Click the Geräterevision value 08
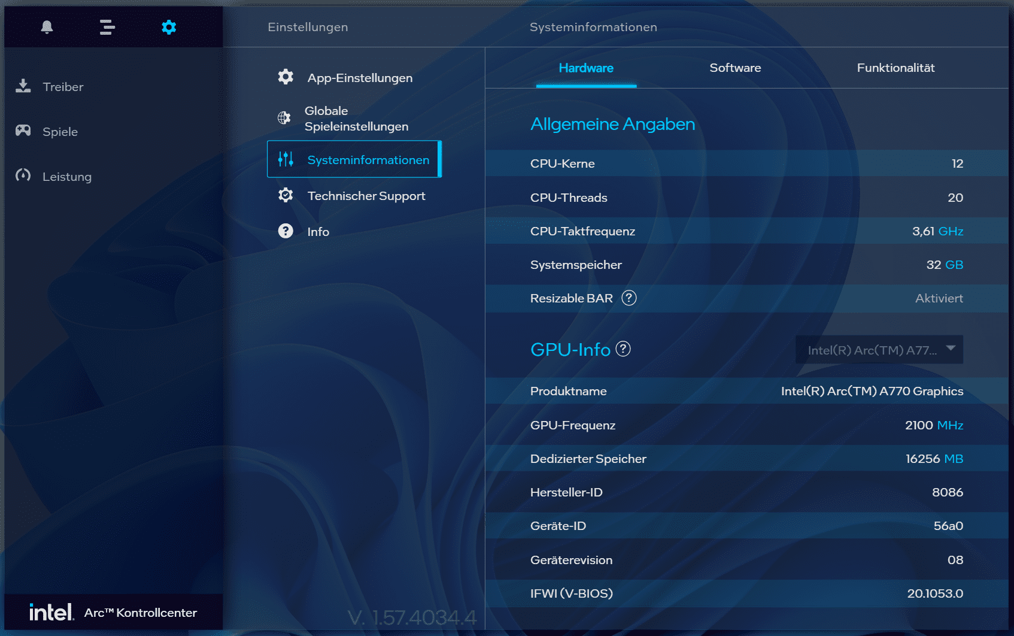 click(x=955, y=560)
